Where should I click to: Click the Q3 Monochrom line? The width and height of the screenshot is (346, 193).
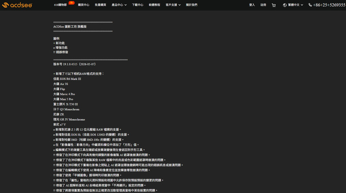(x=66, y=109)
